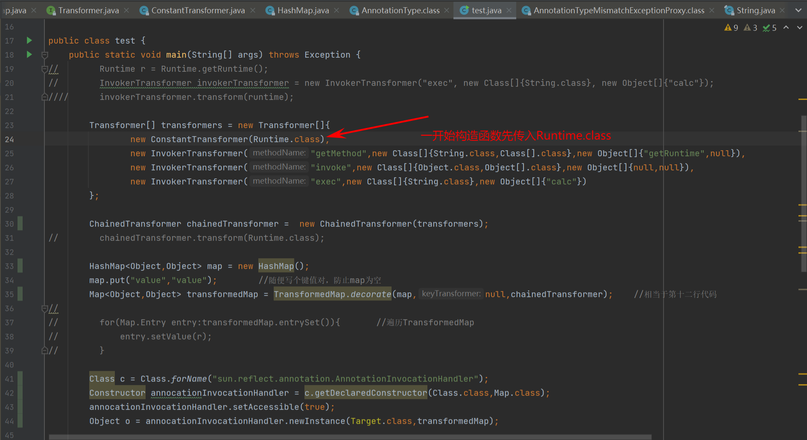The height and width of the screenshot is (440, 807).
Task: Click c.getDeclaredConstructor call
Action: coord(366,393)
